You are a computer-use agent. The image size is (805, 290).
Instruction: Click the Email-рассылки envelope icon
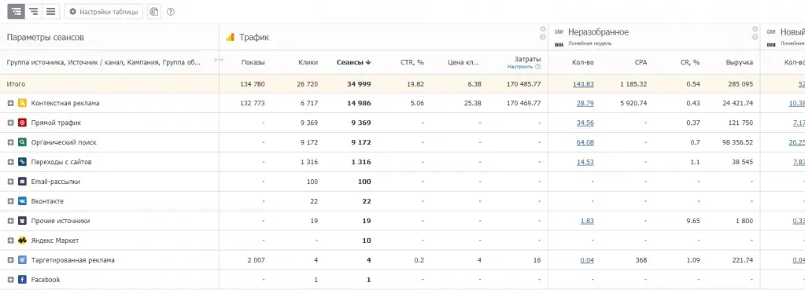(x=23, y=182)
